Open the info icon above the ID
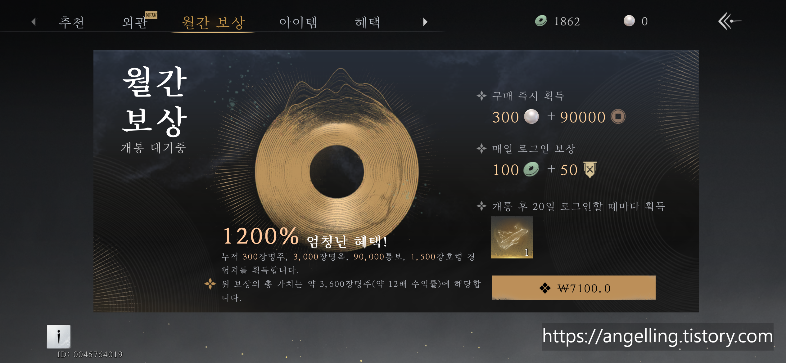 click(x=59, y=337)
